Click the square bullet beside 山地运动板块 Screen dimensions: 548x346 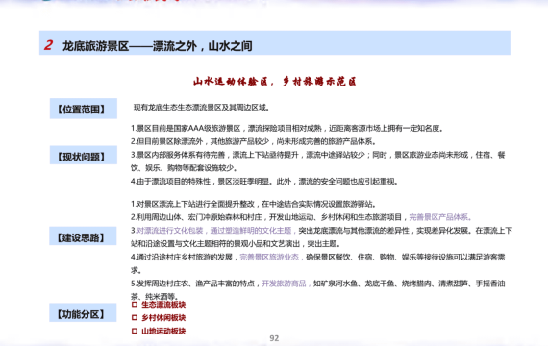coord(135,331)
